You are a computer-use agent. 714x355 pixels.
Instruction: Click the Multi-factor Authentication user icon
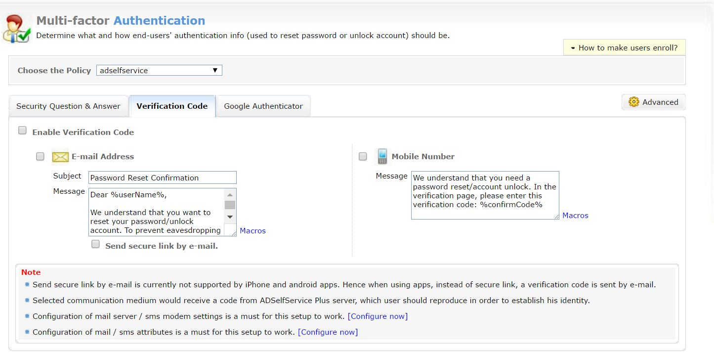16,29
